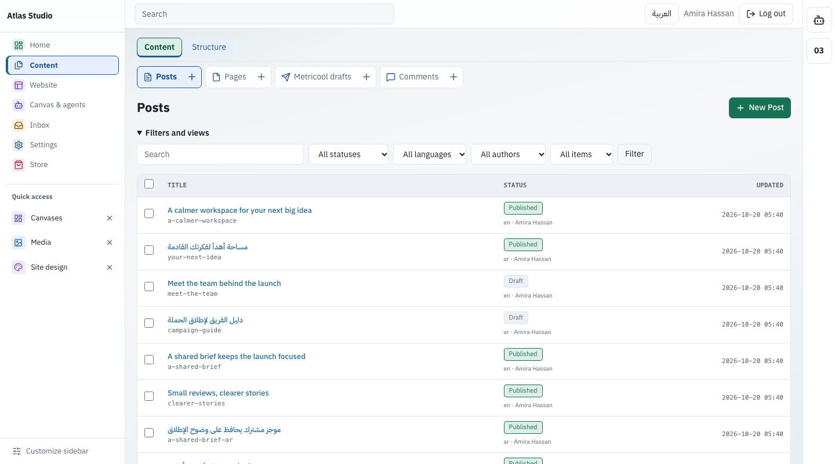This screenshot has width=835, height=464.
Task: Add a new Metricool draft via plus
Action: pyautogui.click(x=366, y=77)
